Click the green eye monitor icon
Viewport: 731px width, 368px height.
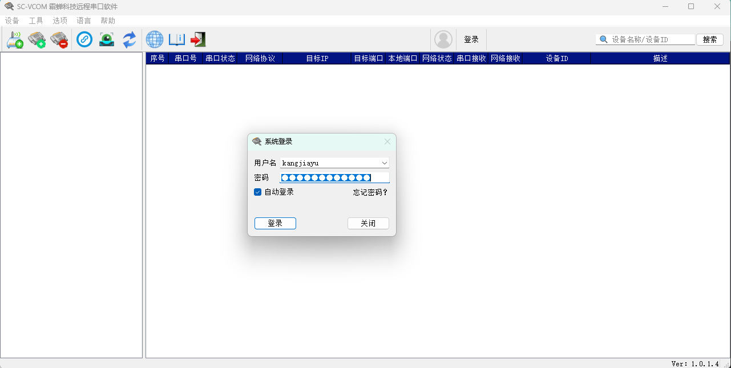[107, 39]
